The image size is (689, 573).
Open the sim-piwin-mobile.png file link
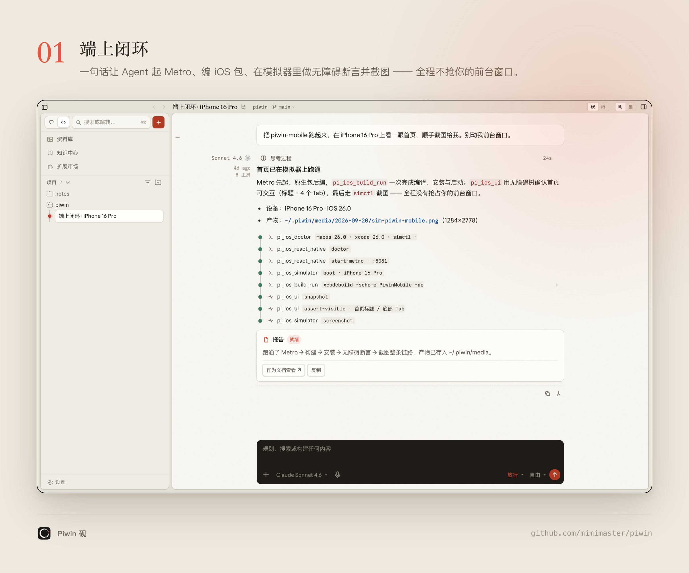point(361,220)
